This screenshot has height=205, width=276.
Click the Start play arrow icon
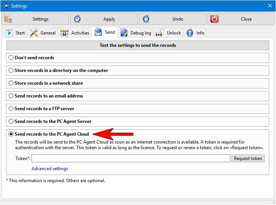[x=9, y=33]
